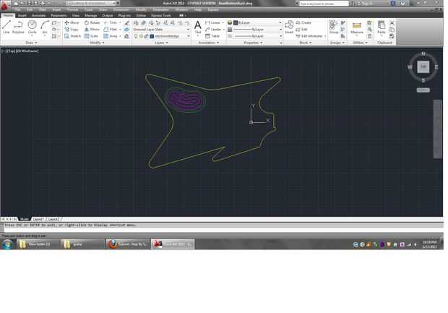Image resolution: width=448 pixels, height=313 pixels.
Task: Expand the Modify panel
Action: 97,43
